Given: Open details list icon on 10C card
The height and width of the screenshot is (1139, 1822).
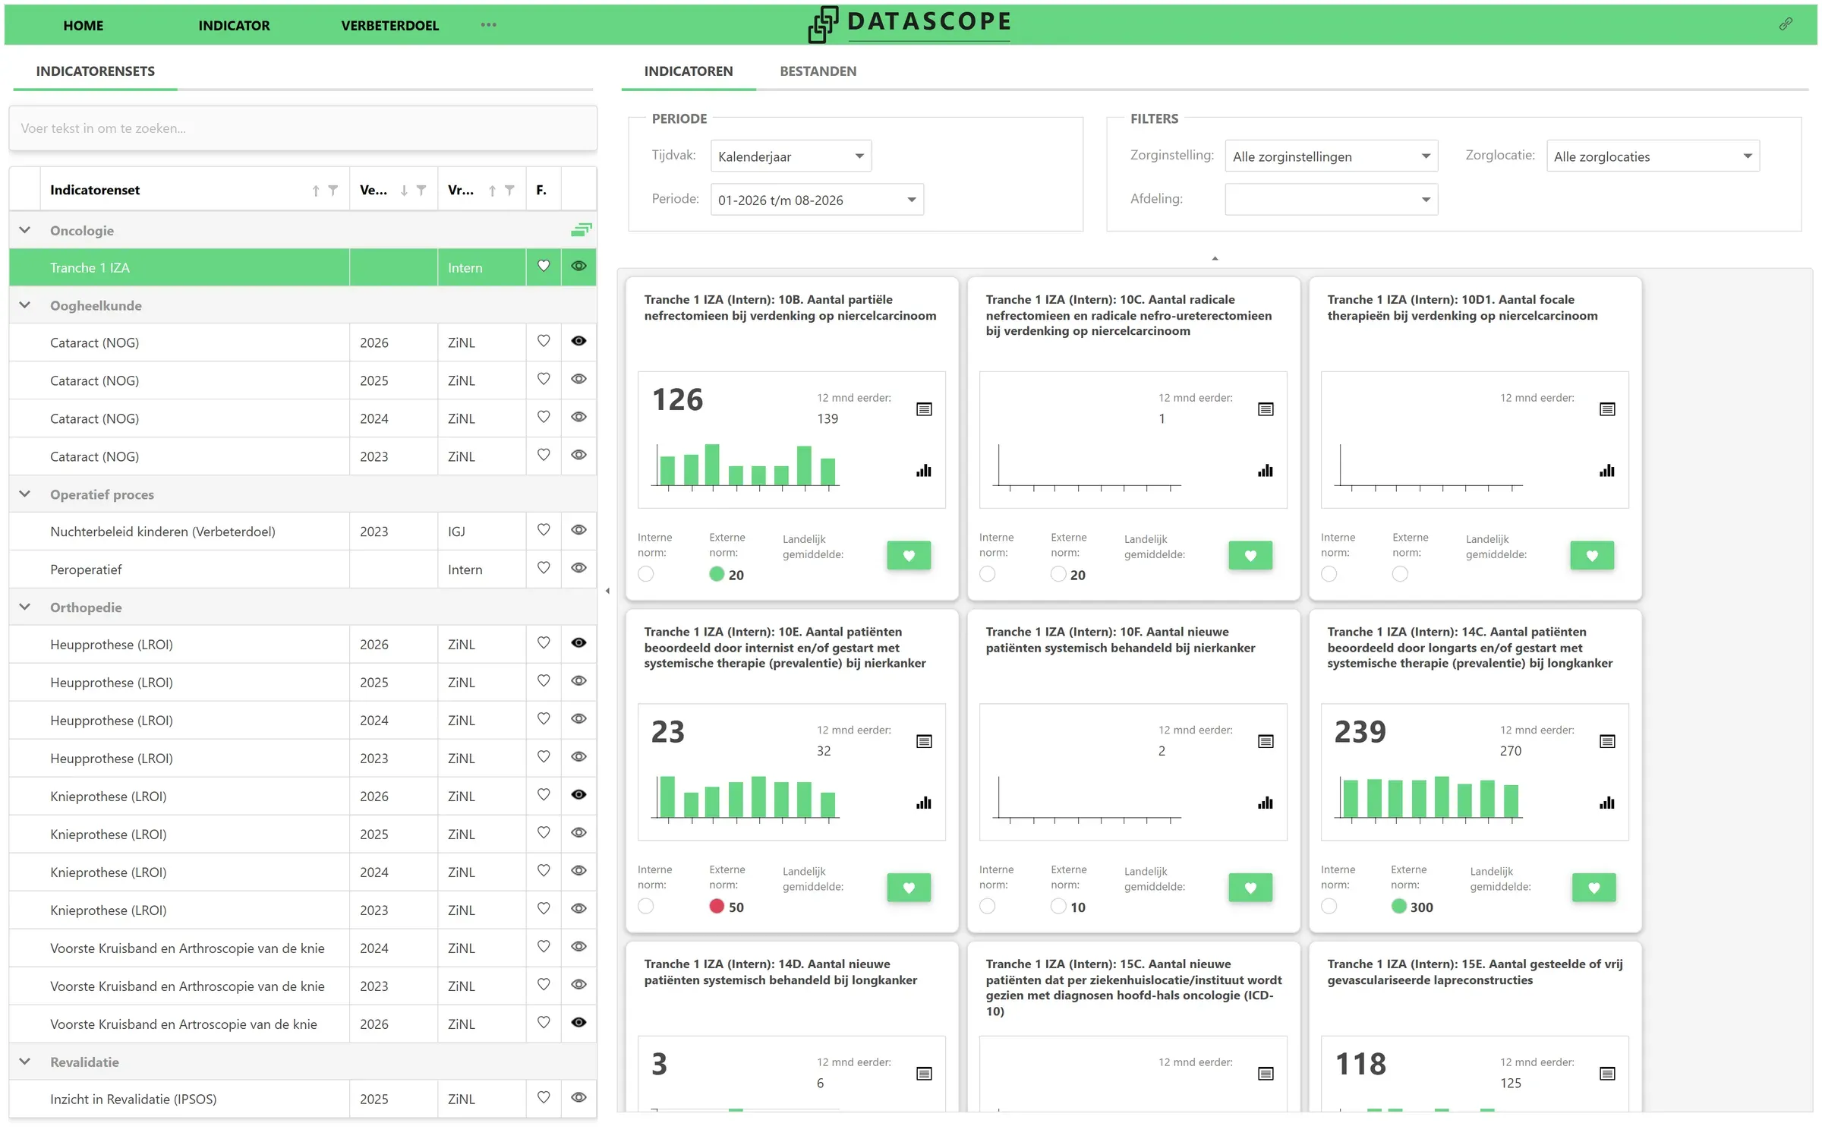Looking at the screenshot, I should click(1266, 409).
